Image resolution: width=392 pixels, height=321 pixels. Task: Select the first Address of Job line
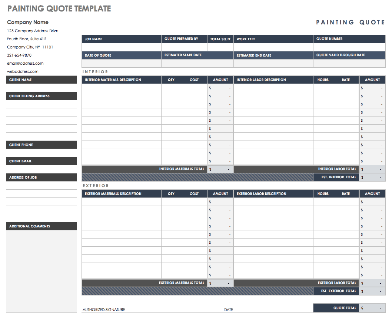click(41, 185)
